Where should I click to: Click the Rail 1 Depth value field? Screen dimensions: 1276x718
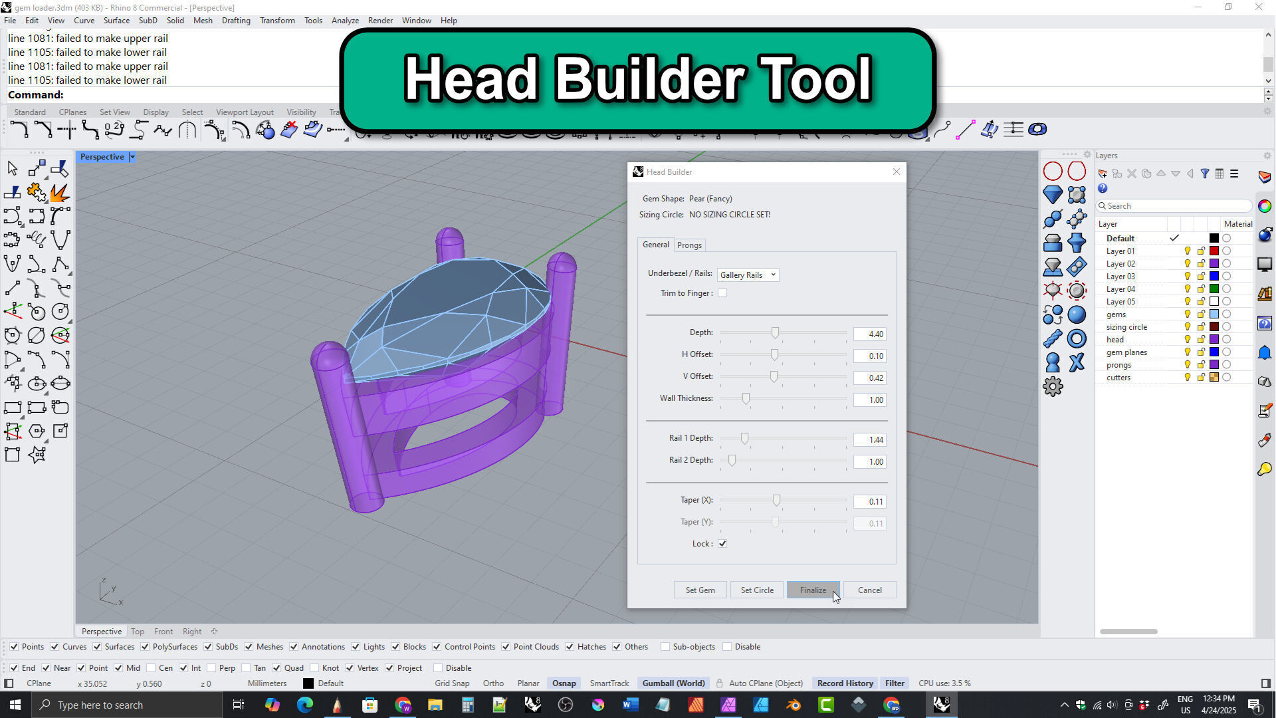pyautogui.click(x=869, y=439)
